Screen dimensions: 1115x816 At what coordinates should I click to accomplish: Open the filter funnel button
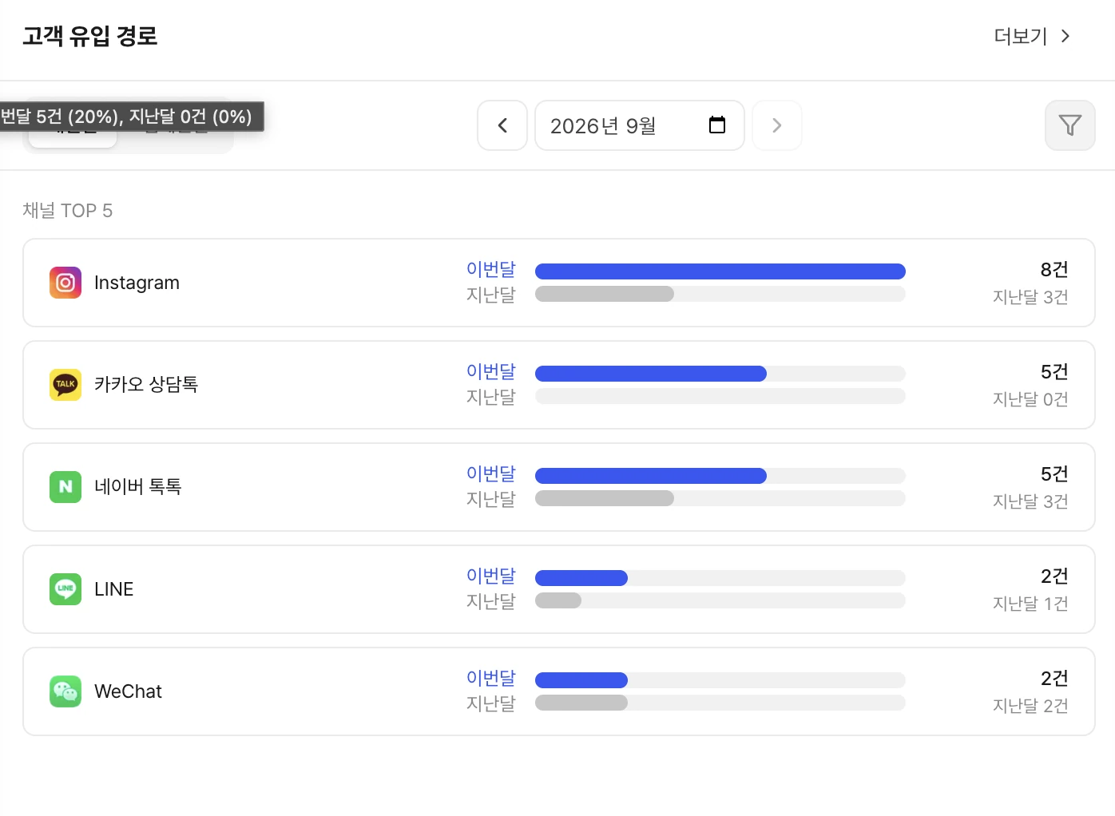tap(1069, 125)
